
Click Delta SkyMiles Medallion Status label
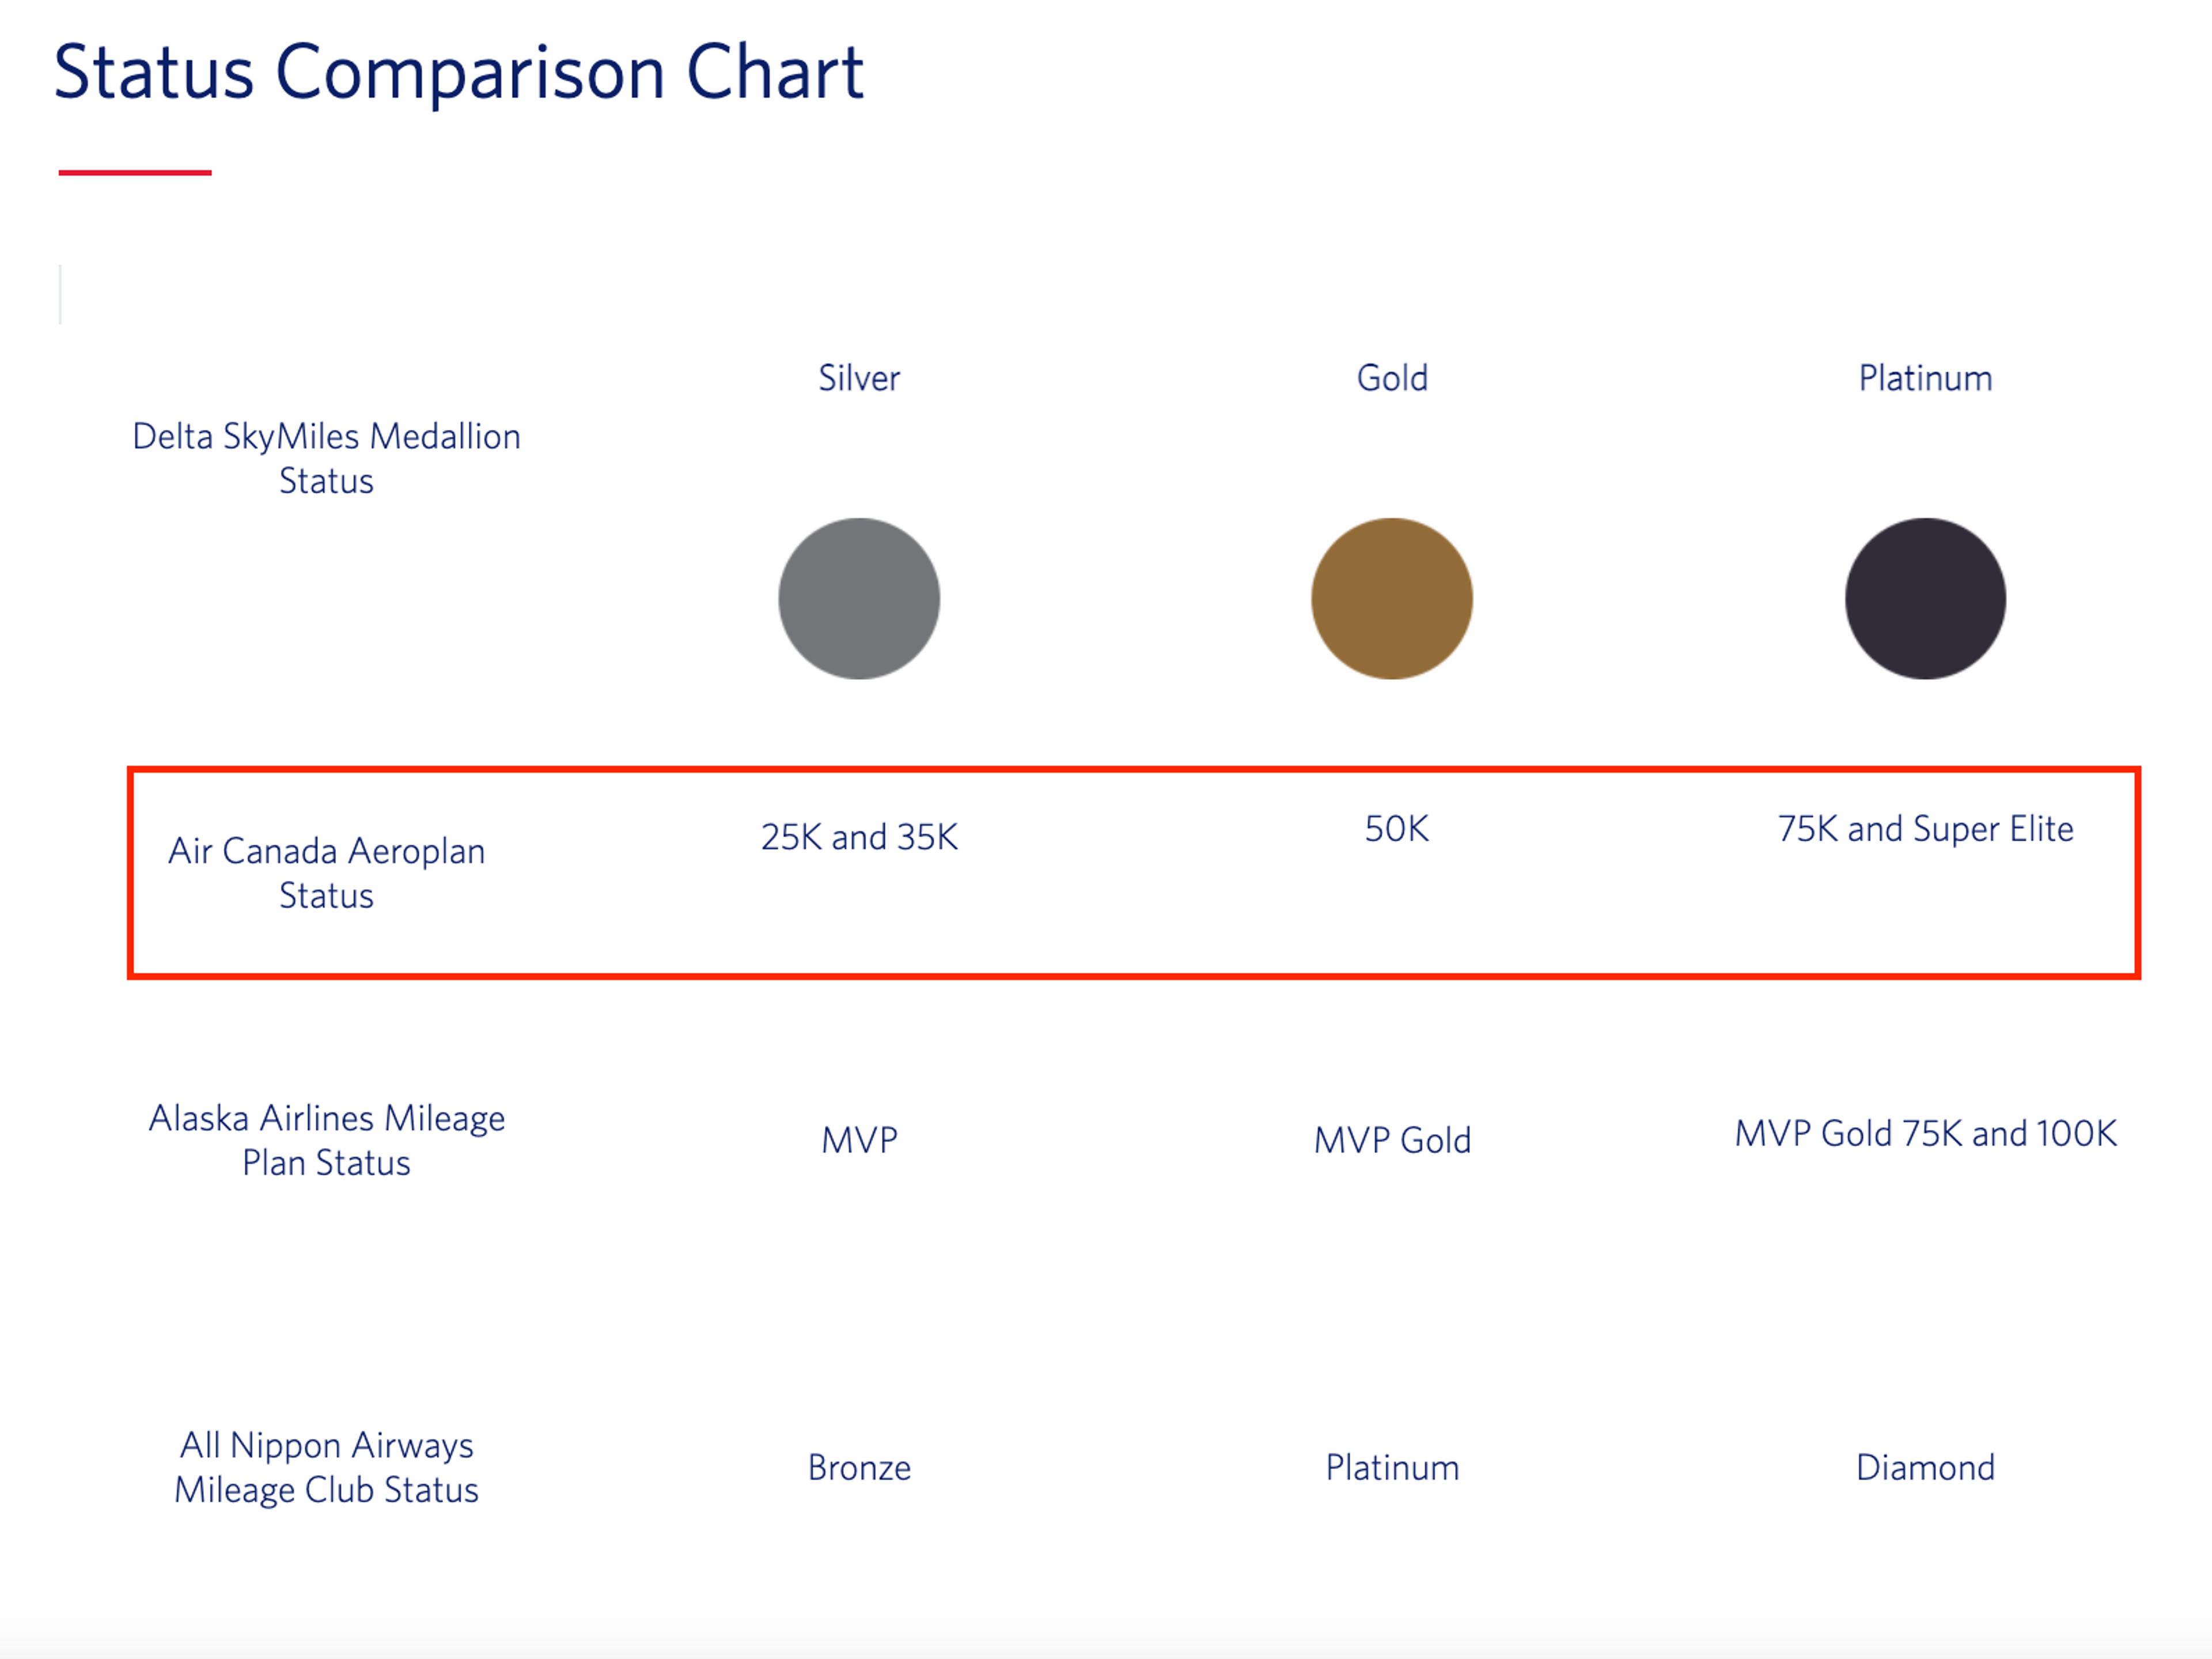326,458
